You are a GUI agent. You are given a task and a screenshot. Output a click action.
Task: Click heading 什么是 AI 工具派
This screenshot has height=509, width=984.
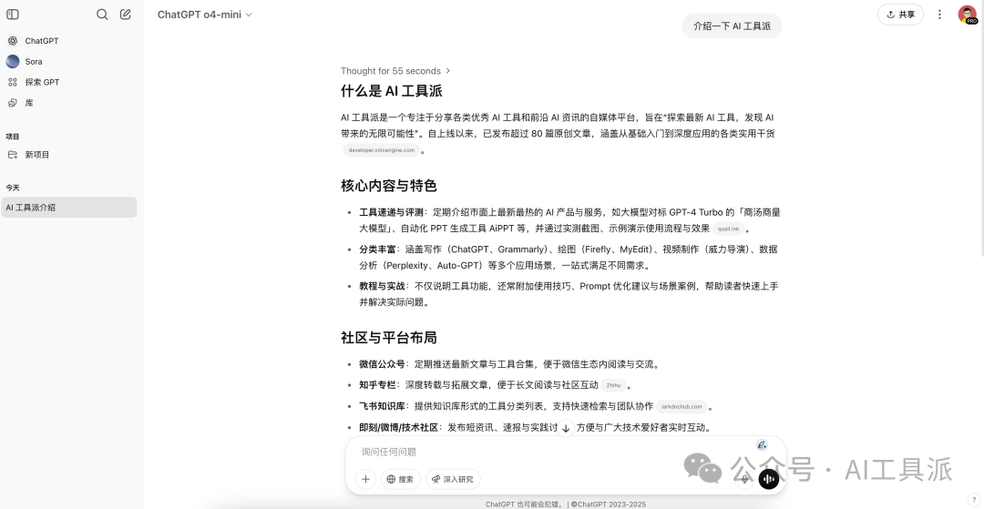click(392, 91)
